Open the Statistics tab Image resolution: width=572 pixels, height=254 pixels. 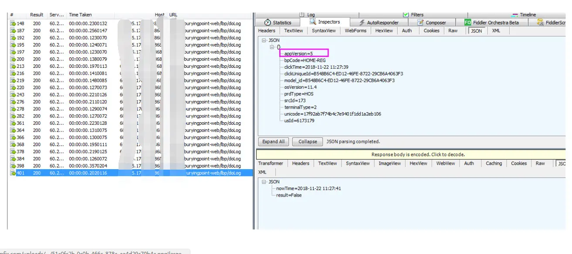pyautogui.click(x=278, y=23)
